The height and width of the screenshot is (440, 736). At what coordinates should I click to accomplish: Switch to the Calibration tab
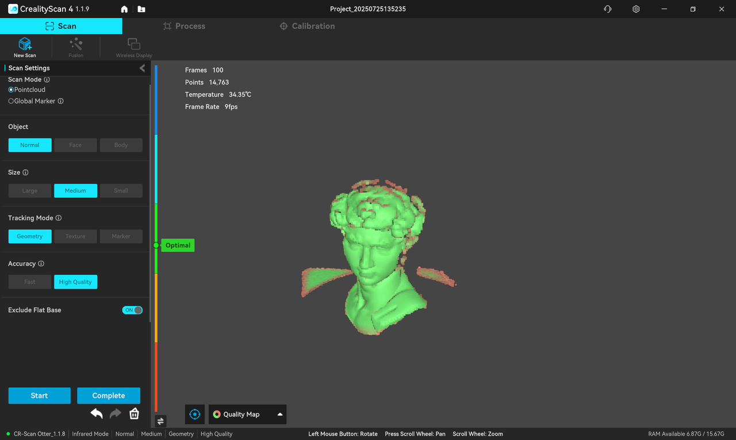[306, 26]
